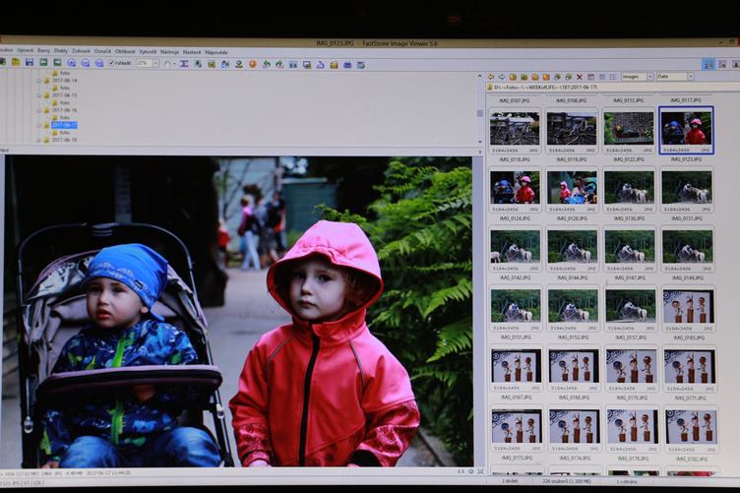Click the orange Favorites icon in thumbnail toolbar

coord(546,77)
